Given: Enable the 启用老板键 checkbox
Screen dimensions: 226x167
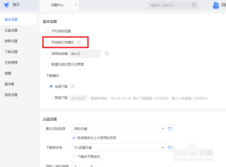Looking at the screenshot, I should (48, 54).
